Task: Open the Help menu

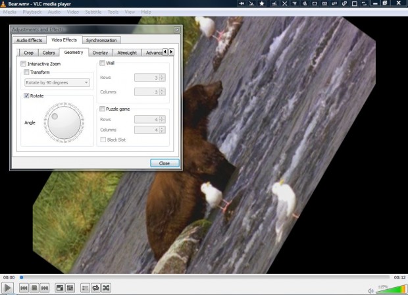Action: click(x=146, y=12)
